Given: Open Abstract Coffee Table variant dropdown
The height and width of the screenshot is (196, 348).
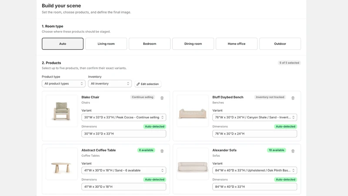Looking at the screenshot, I should [x=124, y=170].
